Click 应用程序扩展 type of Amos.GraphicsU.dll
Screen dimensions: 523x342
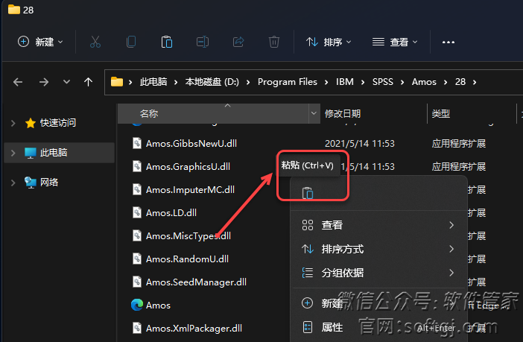point(459,166)
